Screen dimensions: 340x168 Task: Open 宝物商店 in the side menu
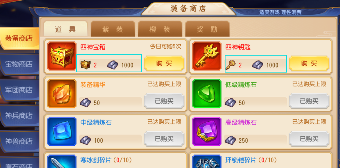19,64
